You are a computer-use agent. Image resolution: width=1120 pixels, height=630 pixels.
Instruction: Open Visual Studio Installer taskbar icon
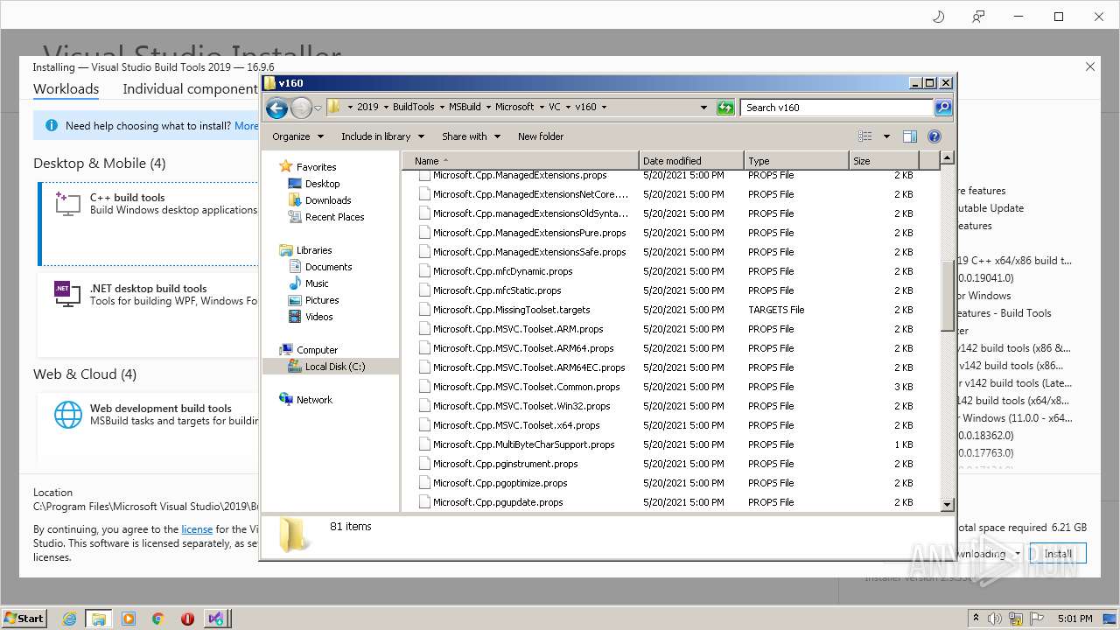tap(217, 618)
